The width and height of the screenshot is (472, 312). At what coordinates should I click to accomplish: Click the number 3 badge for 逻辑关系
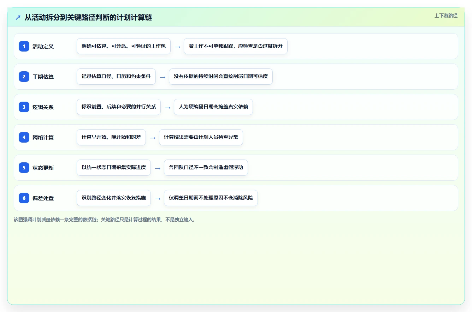[x=24, y=107]
